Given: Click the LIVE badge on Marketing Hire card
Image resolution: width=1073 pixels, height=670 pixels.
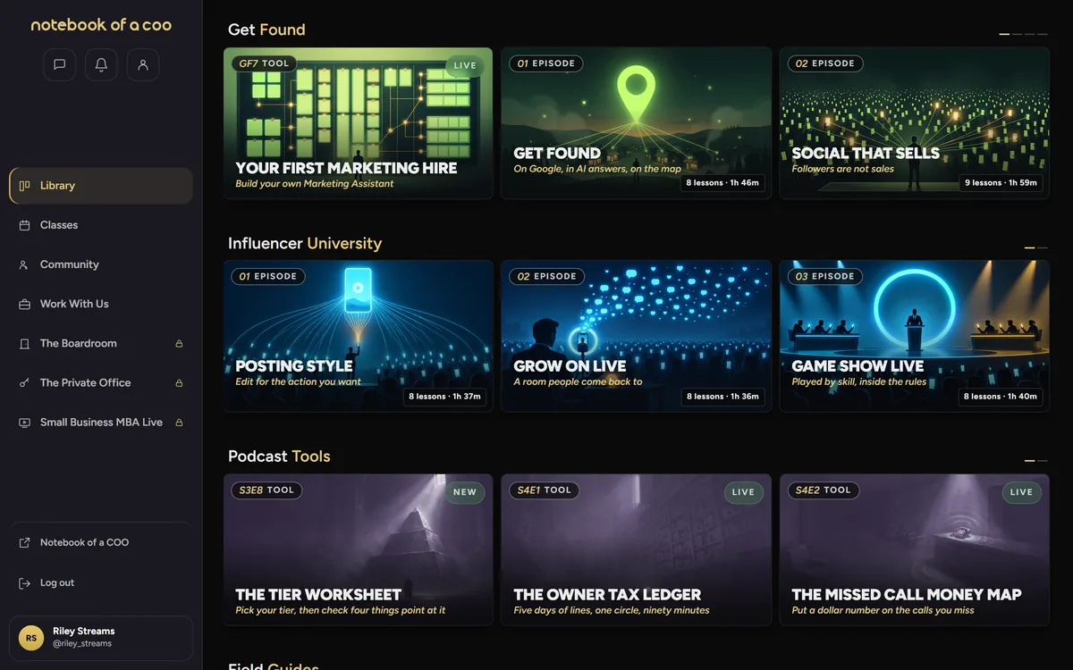Looking at the screenshot, I should click(x=465, y=65).
